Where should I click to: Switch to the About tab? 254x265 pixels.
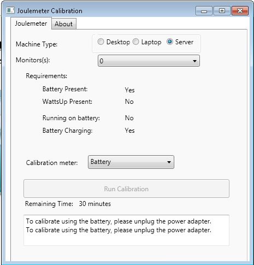(x=64, y=23)
